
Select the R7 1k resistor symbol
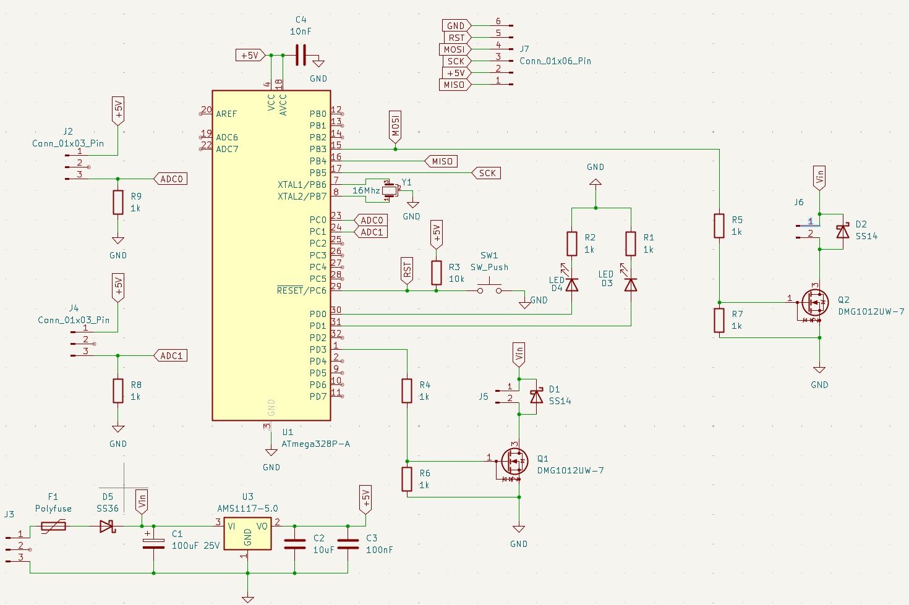(x=719, y=320)
